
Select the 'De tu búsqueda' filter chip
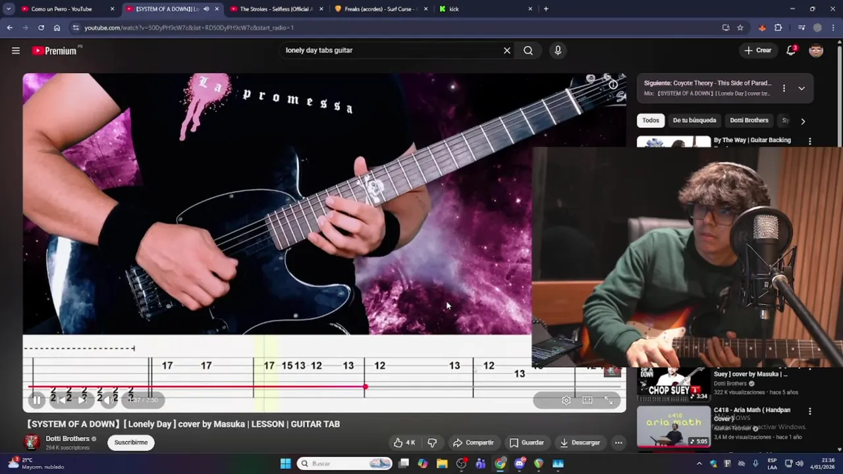point(694,120)
